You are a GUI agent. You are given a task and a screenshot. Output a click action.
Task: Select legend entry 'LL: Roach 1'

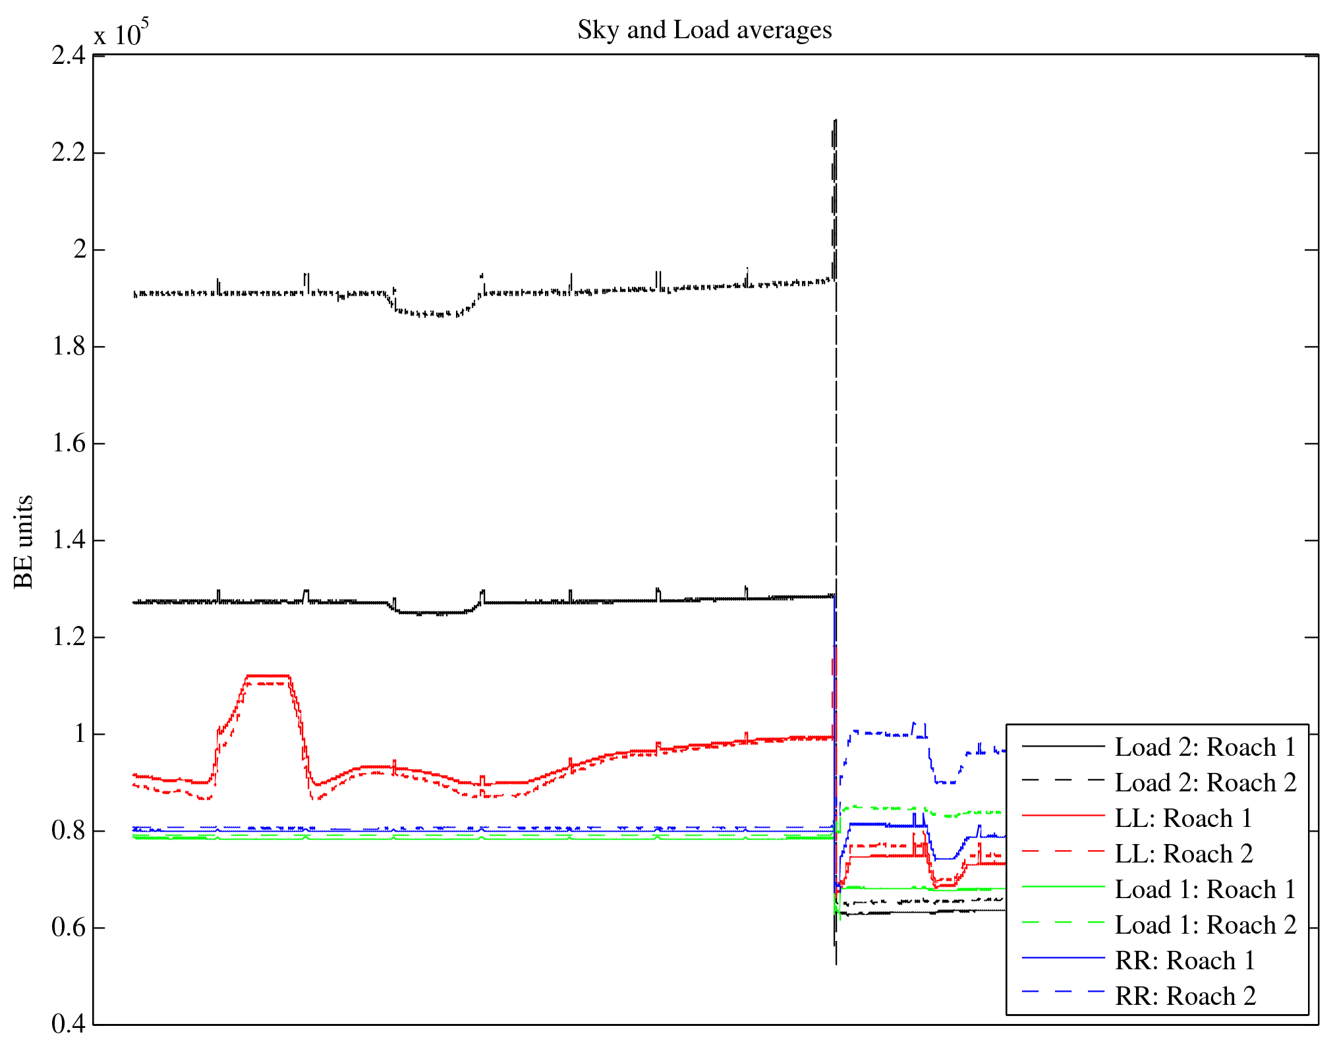coord(1183,818)
